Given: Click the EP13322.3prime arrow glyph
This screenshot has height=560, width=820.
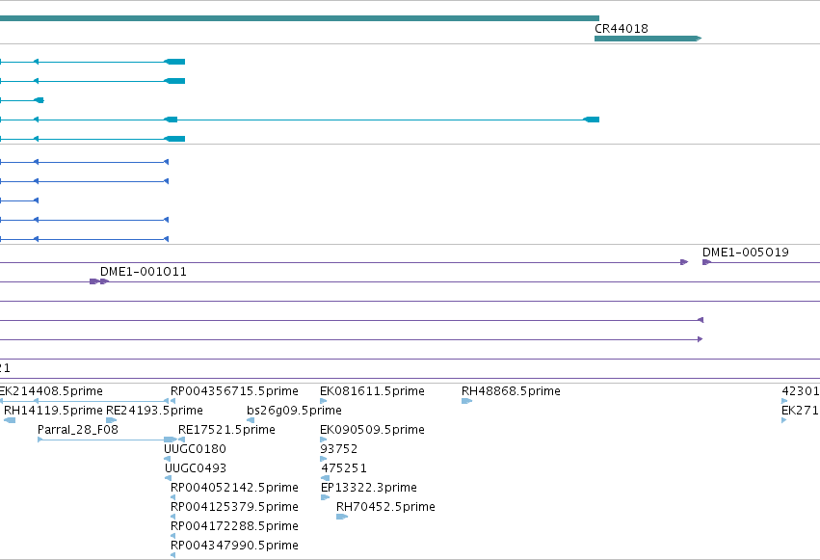Looking at the screenshot, I should pos(326,497).
